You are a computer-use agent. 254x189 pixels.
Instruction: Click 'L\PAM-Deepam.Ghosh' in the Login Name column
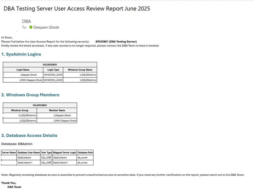[31, 80]
